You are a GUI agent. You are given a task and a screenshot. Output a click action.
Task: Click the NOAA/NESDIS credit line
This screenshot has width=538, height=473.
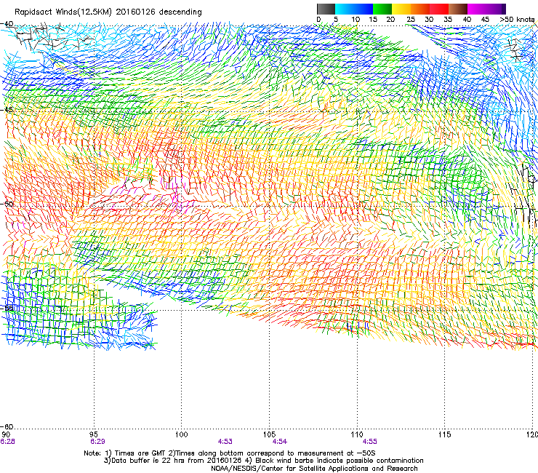tap(314, 468)
